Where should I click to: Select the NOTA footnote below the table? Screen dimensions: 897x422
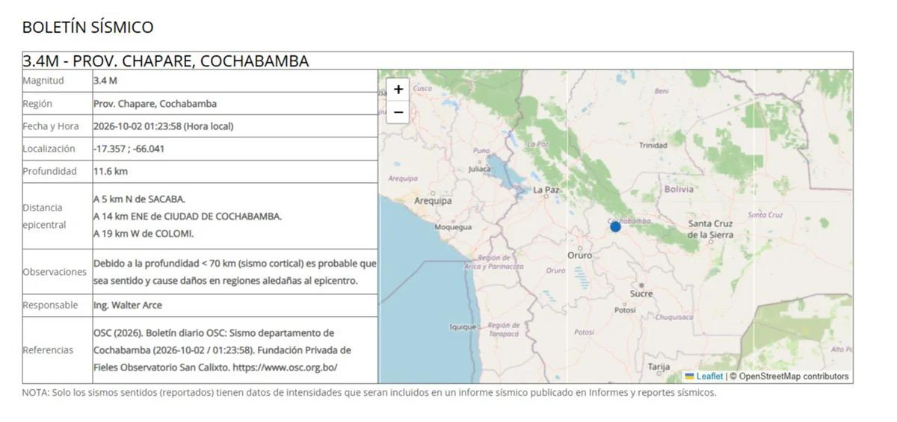point(369,393)
